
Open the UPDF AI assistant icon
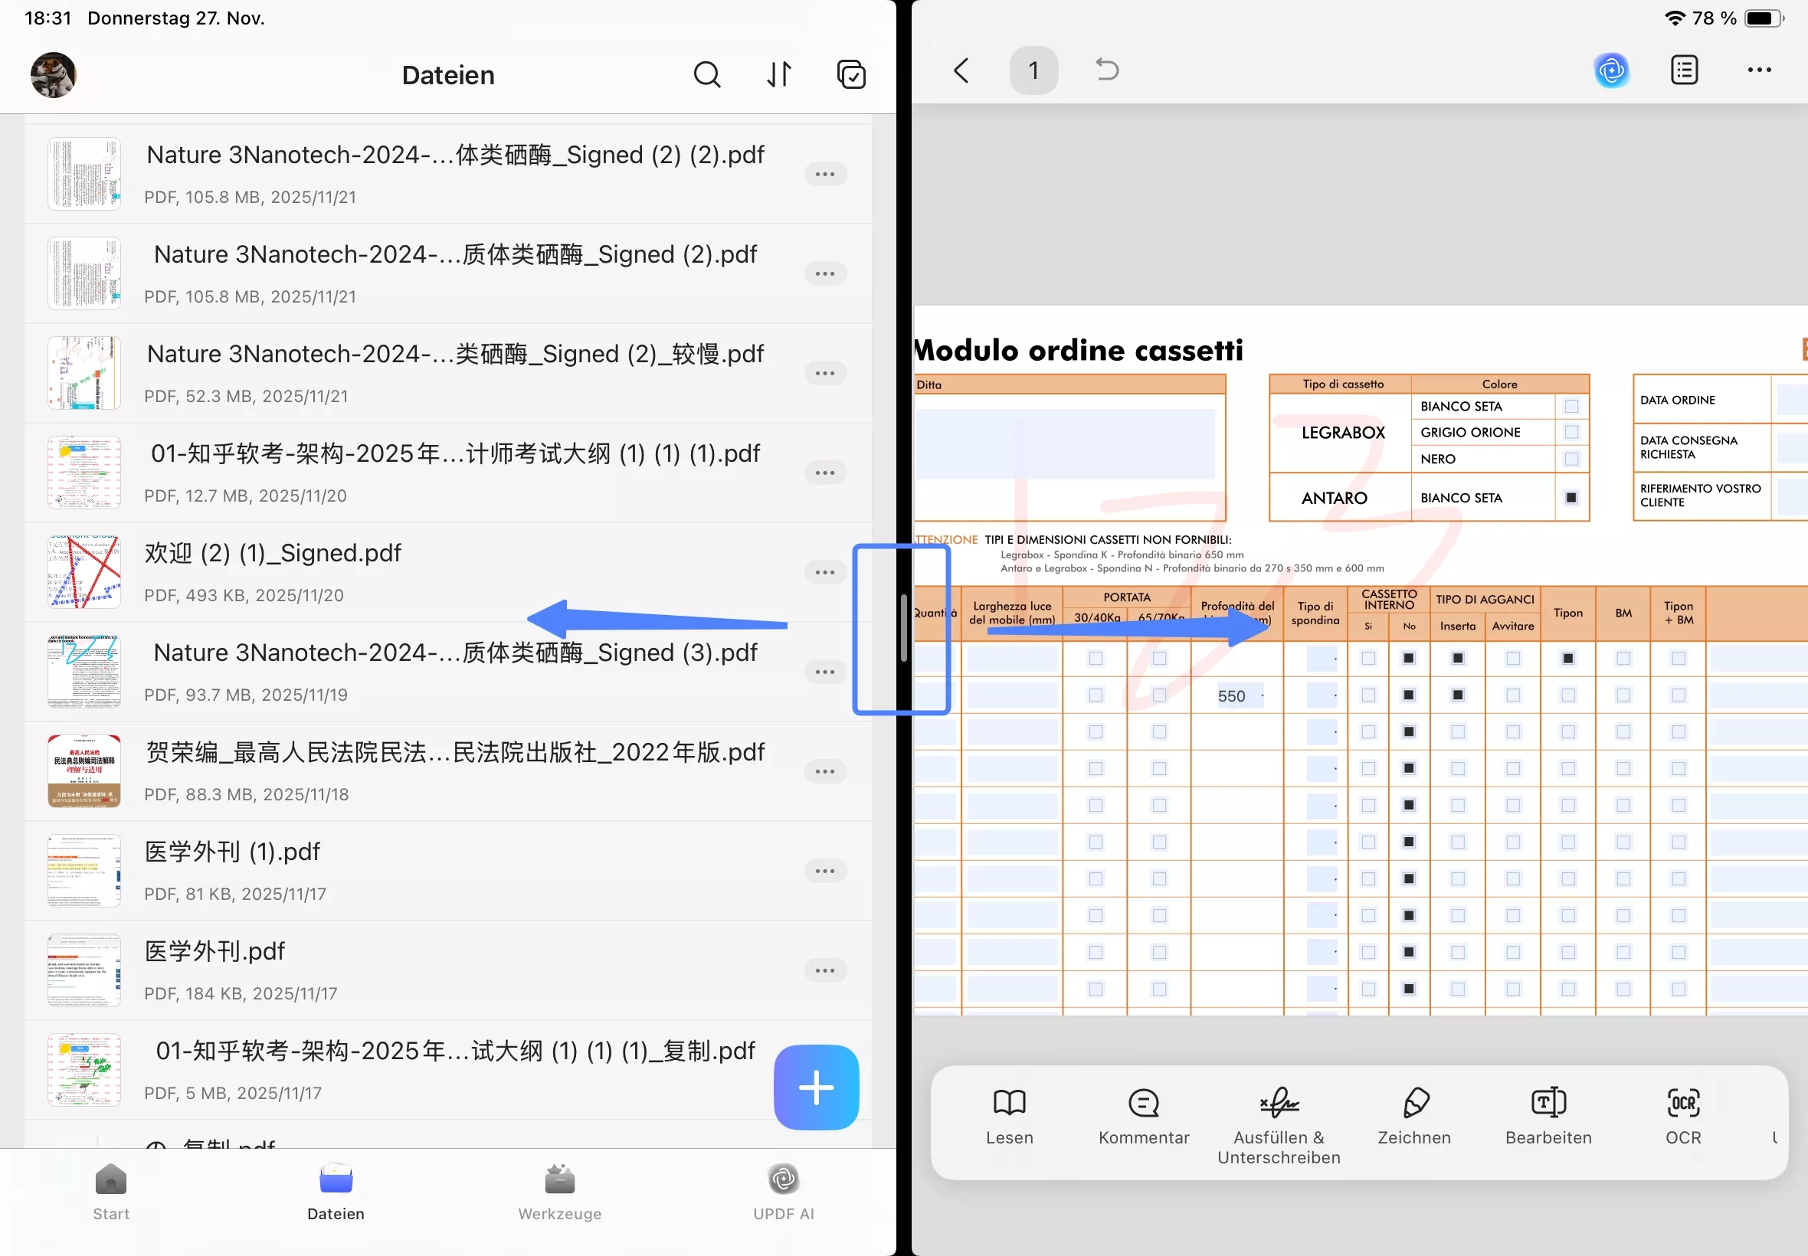(x=1610, y=70)
